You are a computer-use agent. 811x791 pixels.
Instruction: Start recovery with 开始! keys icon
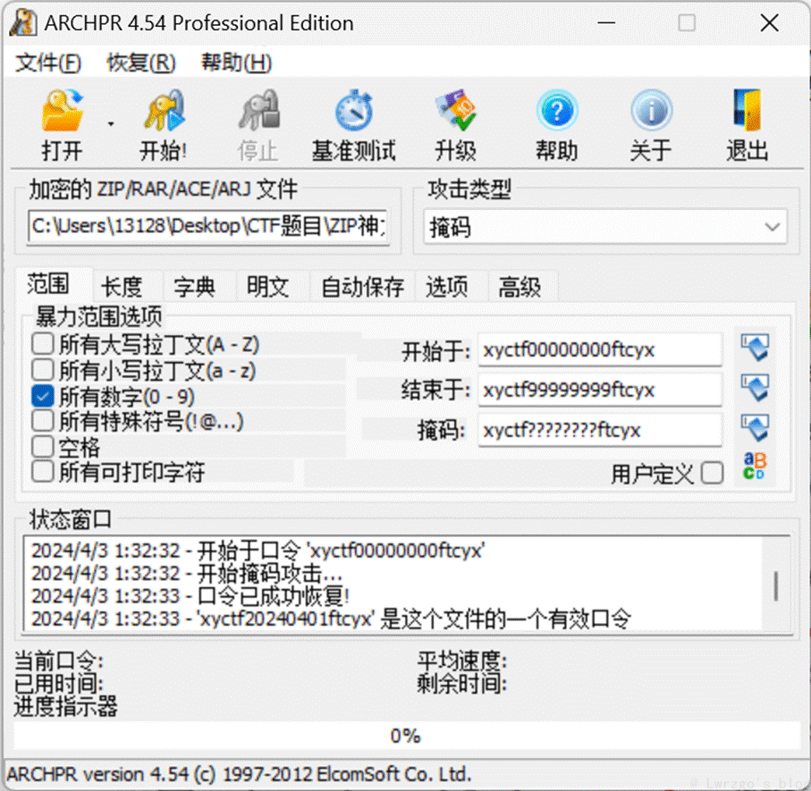(164, 110)
